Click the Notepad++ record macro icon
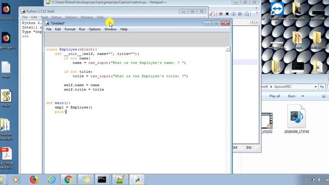 click(221, 14)
